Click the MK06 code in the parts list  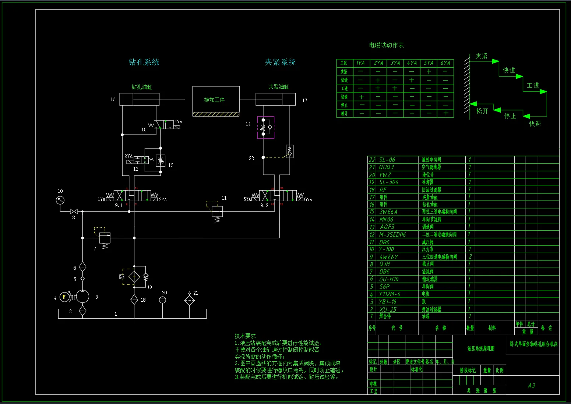tap(386, 220)
